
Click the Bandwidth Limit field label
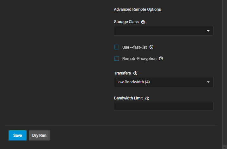coord(128,98)
